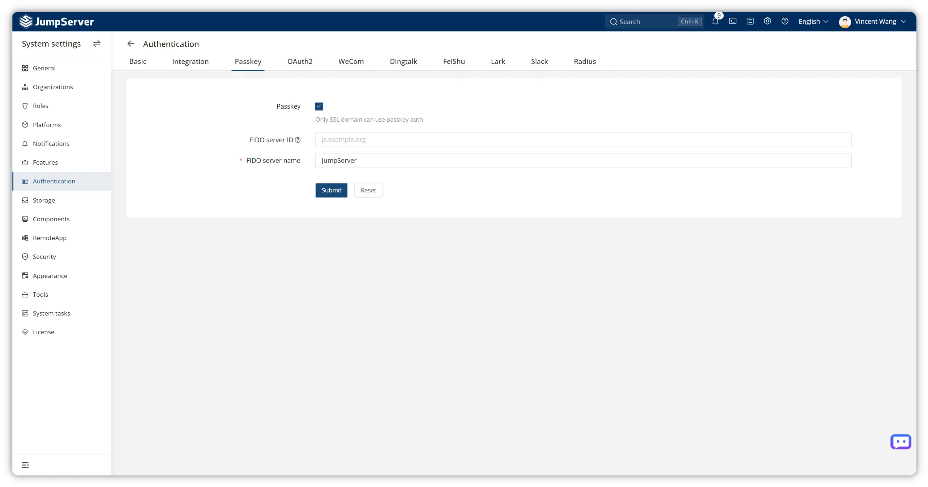Click the FIDO server ID input field
928x487 pixels.
583,140
